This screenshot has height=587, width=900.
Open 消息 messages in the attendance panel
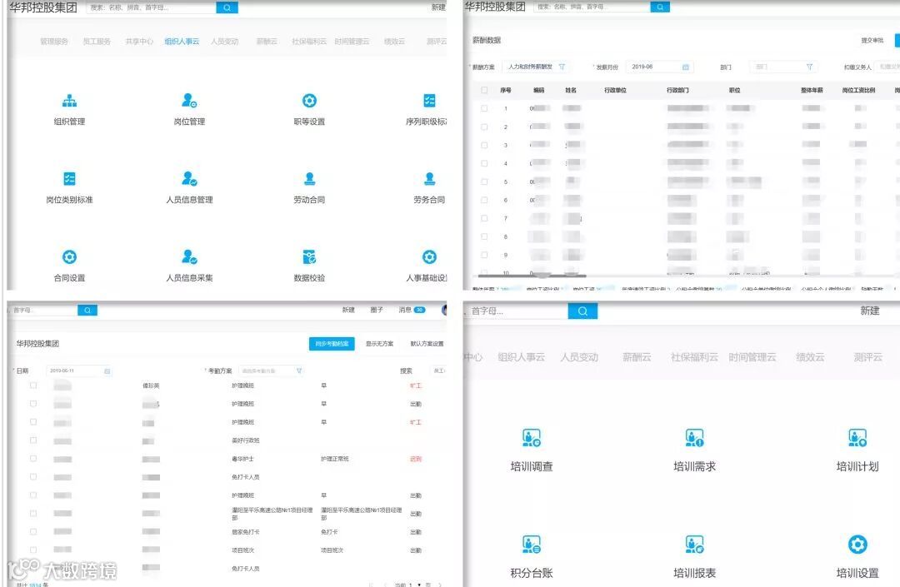click(x=412, y=310)
